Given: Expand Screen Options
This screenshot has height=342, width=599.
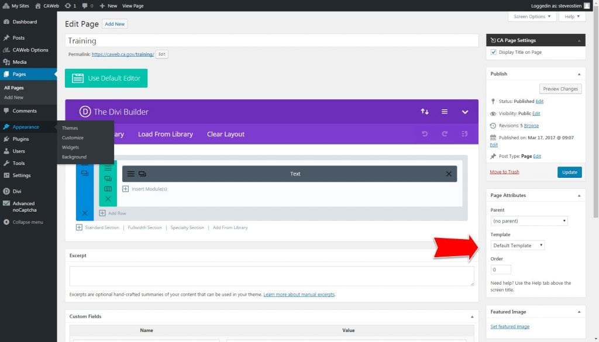Looking at the screenshot, I should [531, 16].
